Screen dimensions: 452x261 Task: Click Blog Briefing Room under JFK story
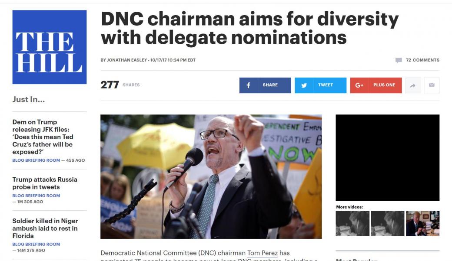coord(36,160)
